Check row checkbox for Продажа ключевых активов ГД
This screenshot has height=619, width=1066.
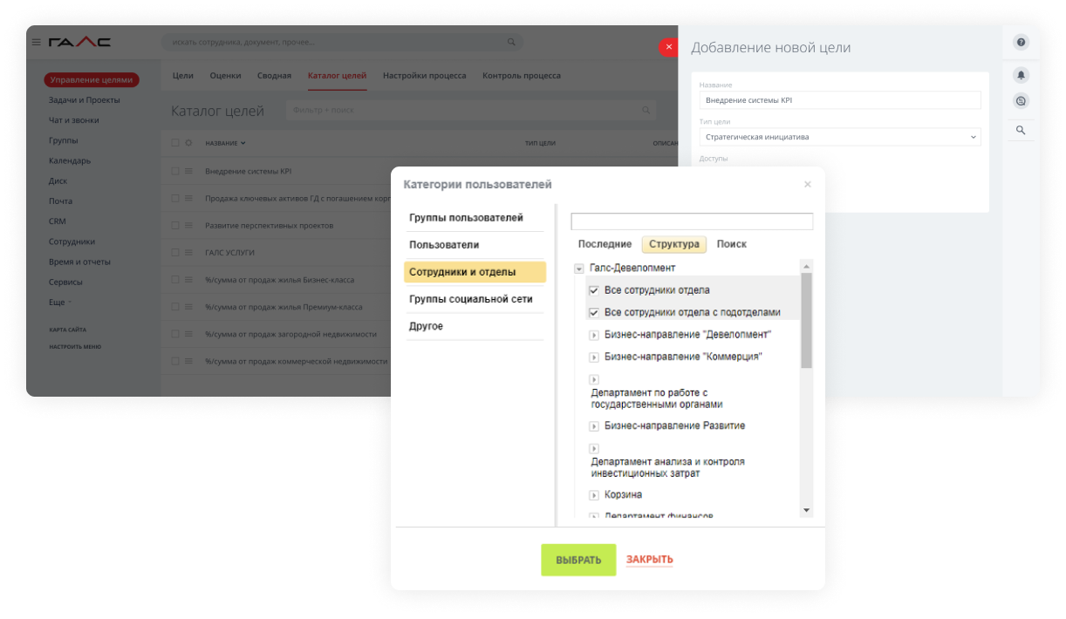click(175, 198)
